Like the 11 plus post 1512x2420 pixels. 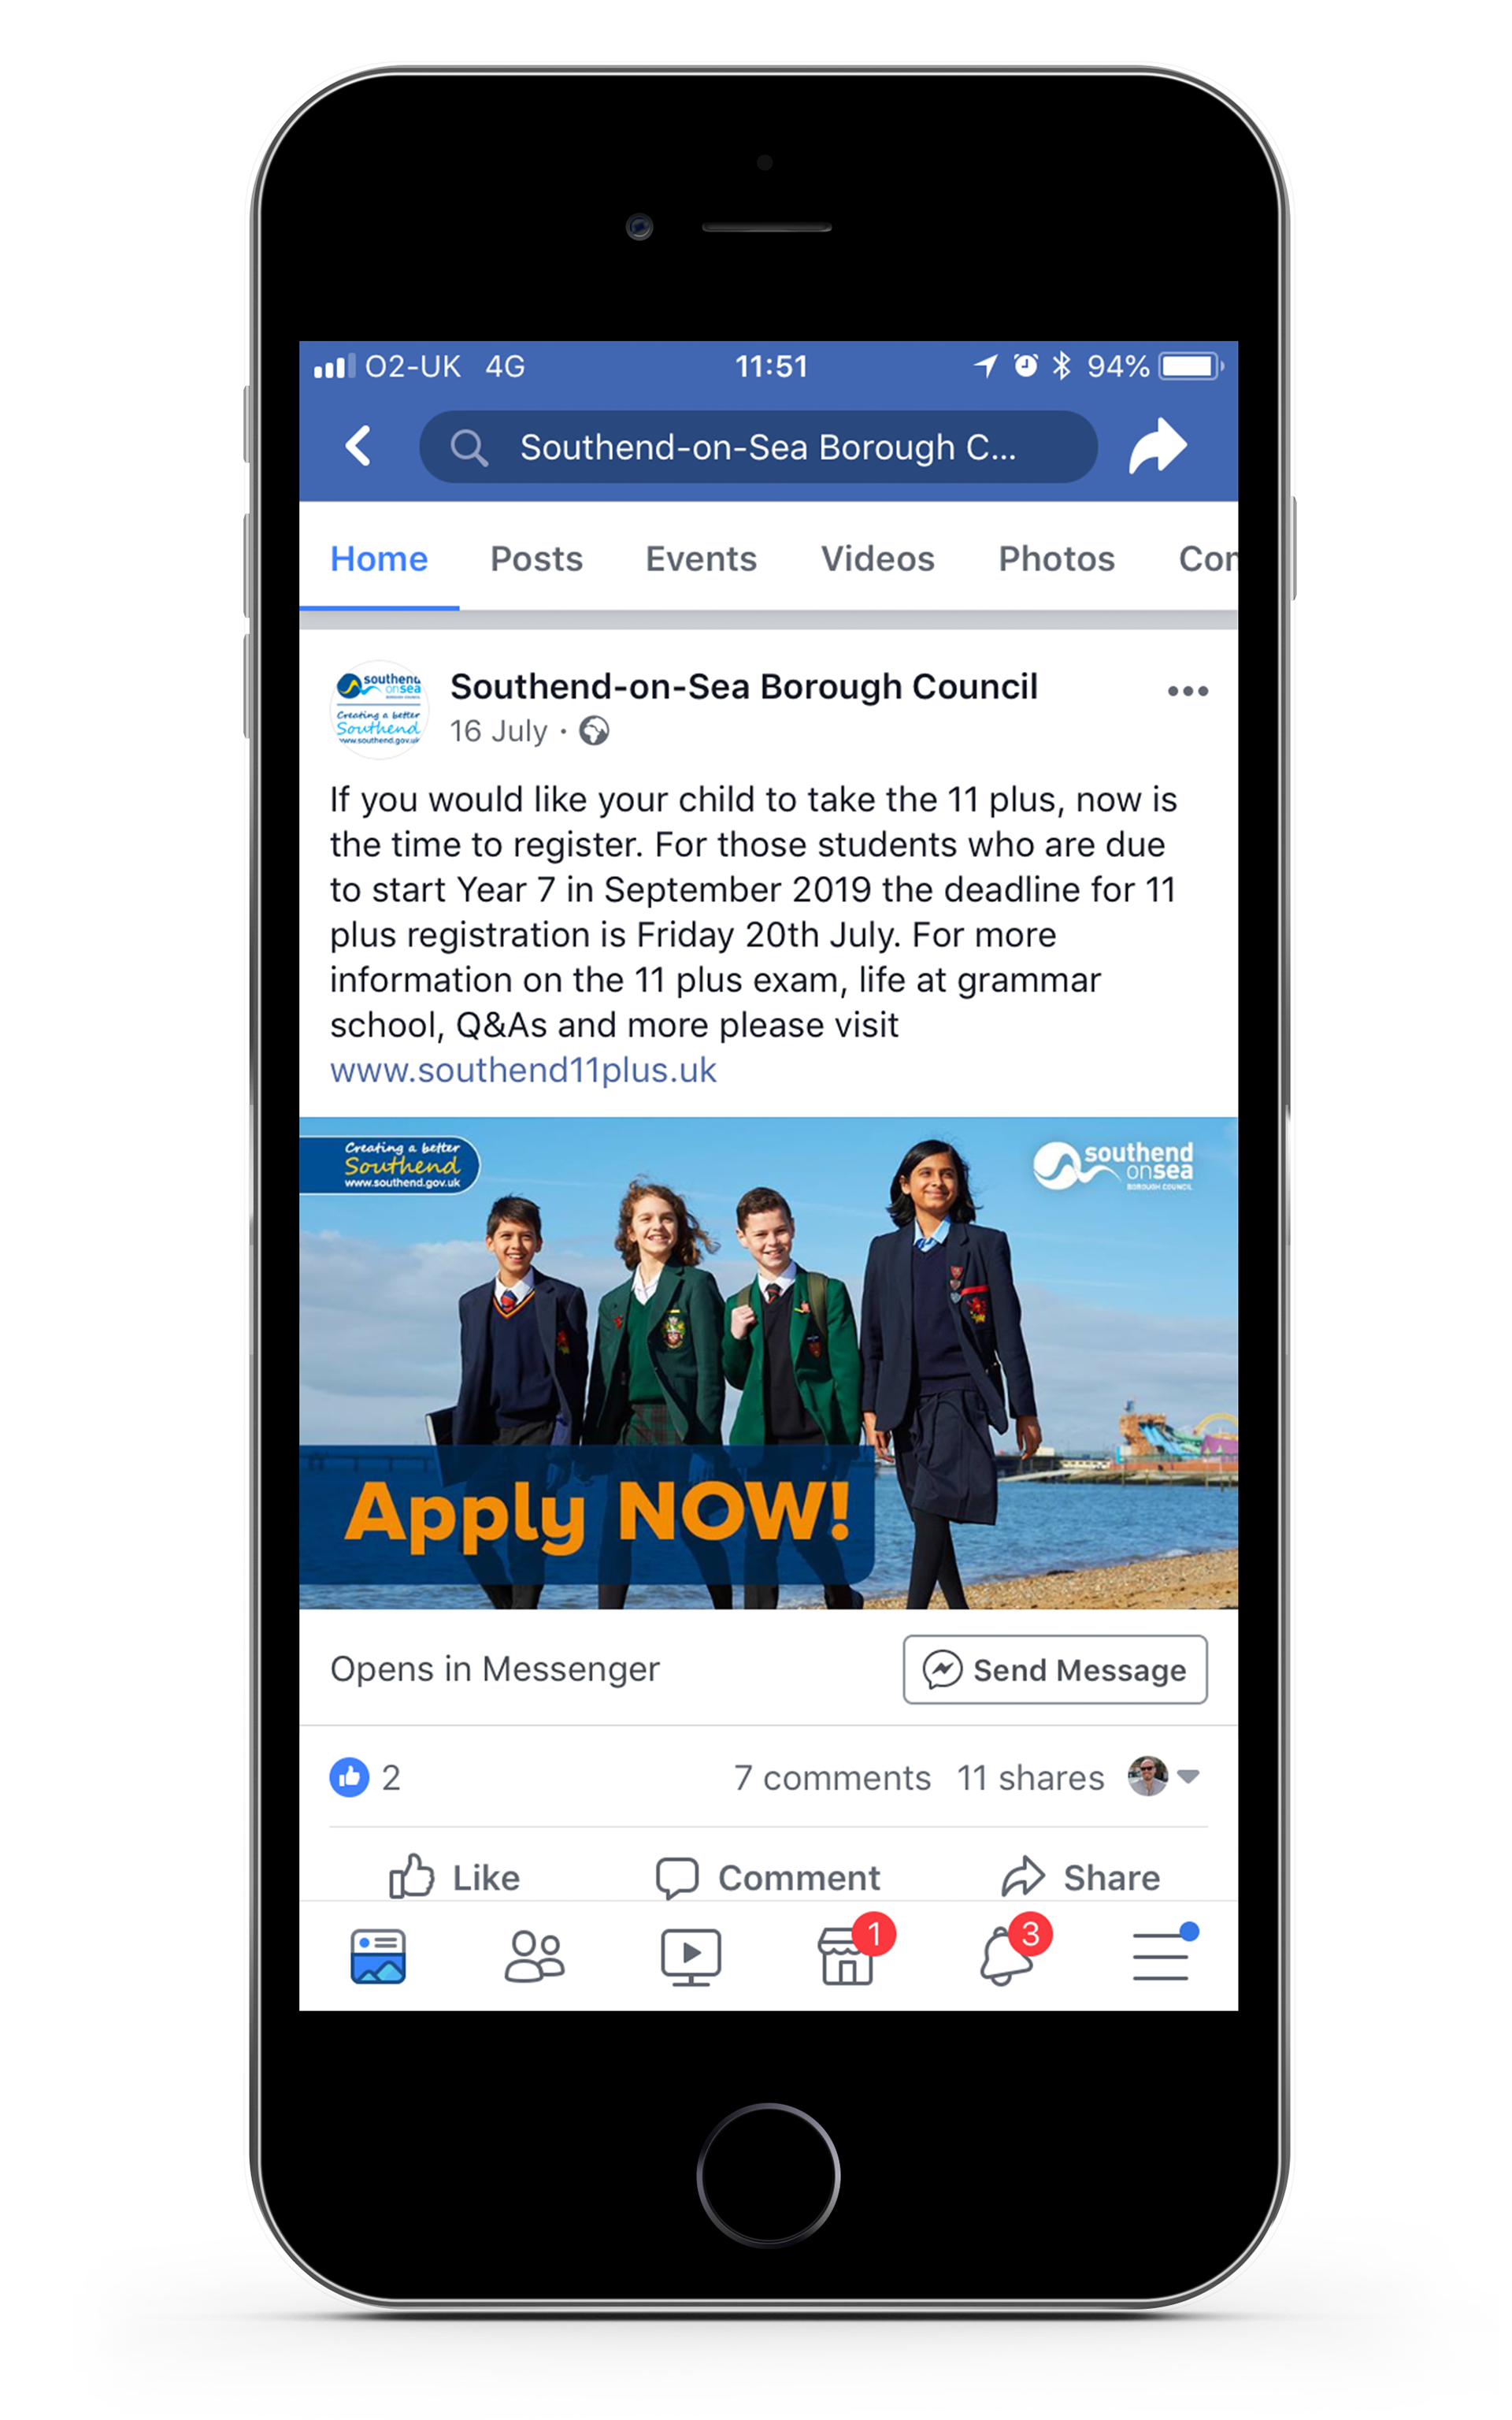[x=454, y=1878]
